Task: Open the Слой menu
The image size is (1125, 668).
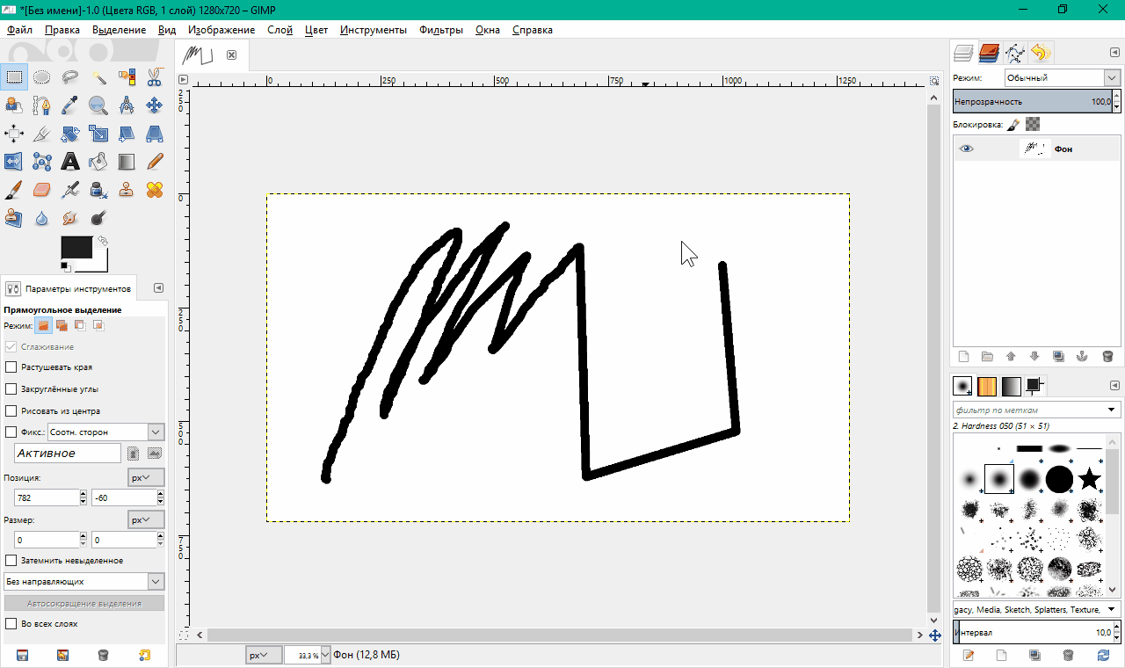Action: 279,30
